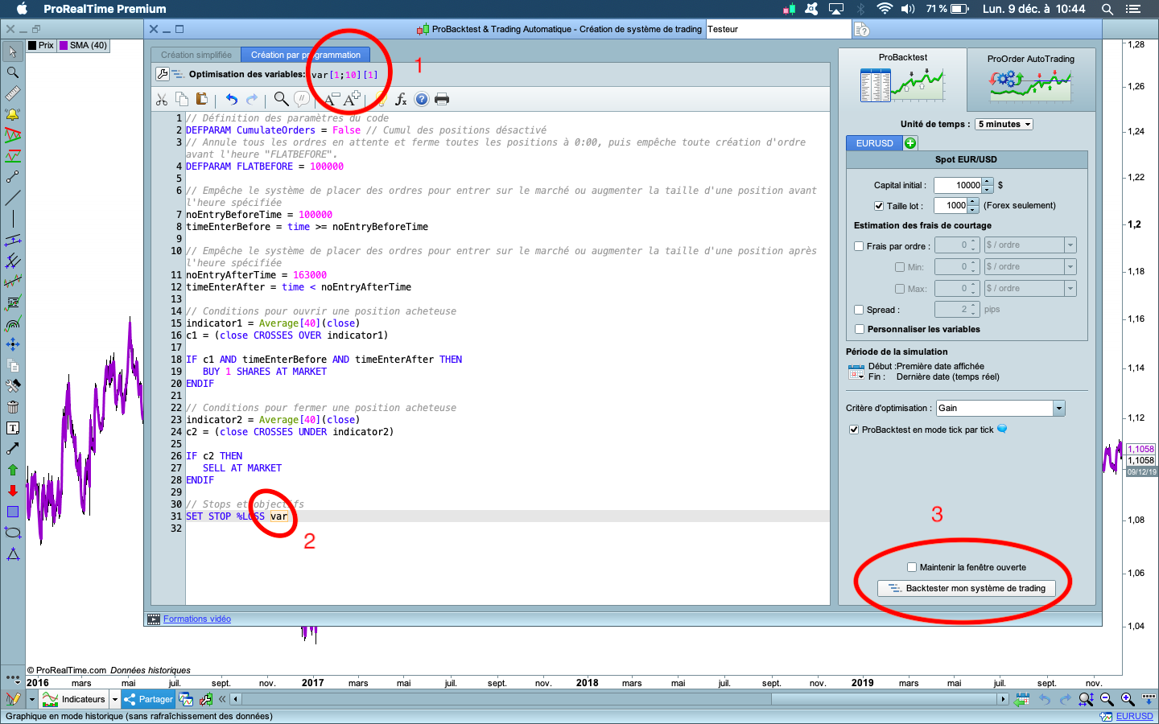Toggle Maintenir la fenêtre ouverte checkbox
The image size is (1159, 724).
point(912,567)
